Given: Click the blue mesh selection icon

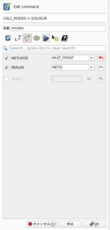Looking at the screenshot, I should tap(46, 38).
